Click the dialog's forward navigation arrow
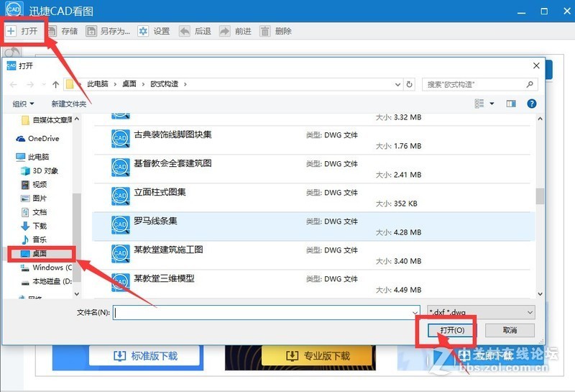The width and height of the screenshot is (575, 392). coord(30,84)
